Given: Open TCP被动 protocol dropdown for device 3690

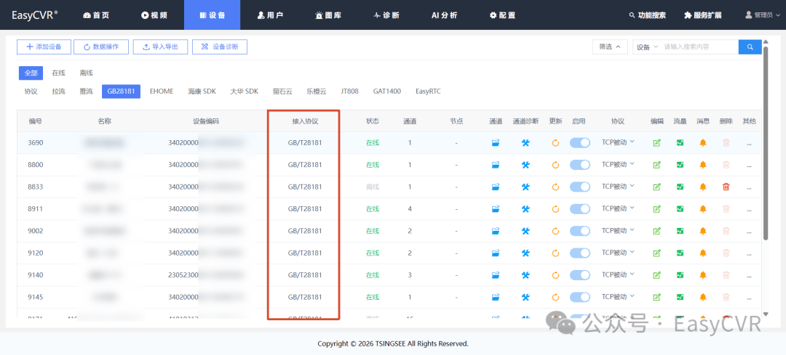Looking at the screenshot, I should click(618, 142).
